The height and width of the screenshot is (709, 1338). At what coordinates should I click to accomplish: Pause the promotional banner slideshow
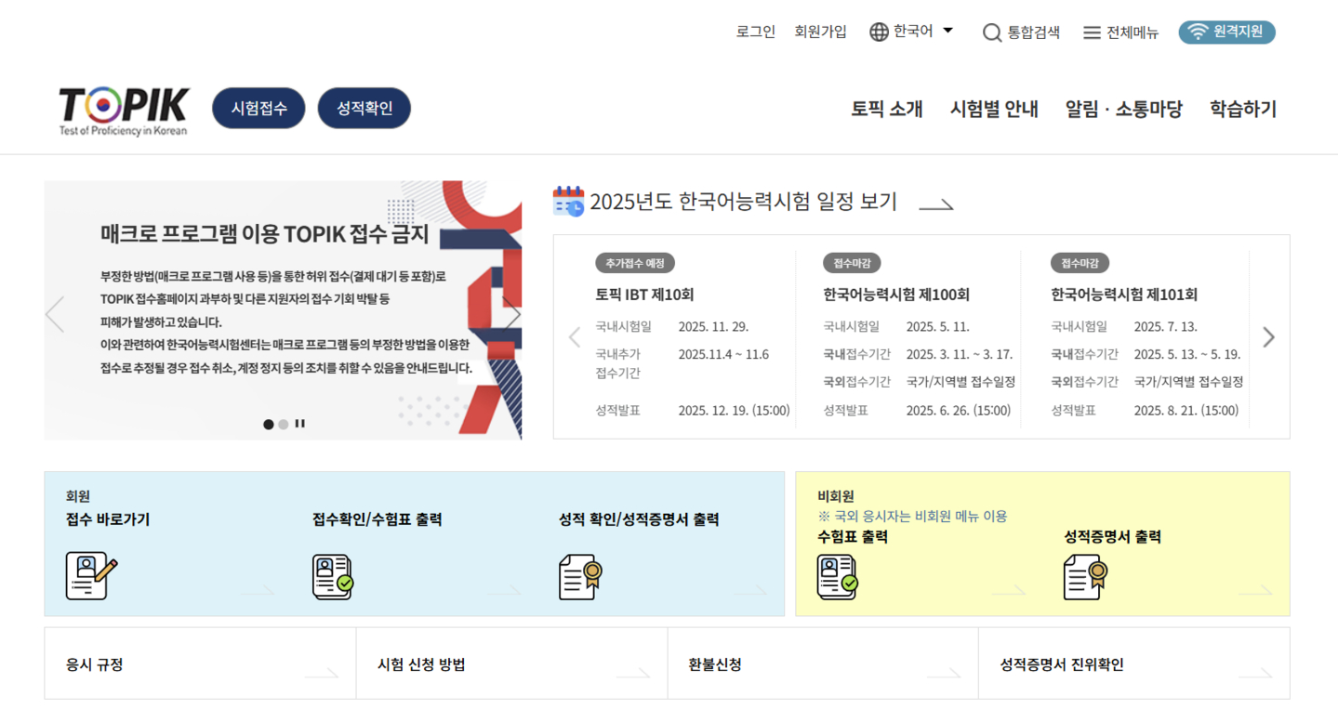click(299, 424)
